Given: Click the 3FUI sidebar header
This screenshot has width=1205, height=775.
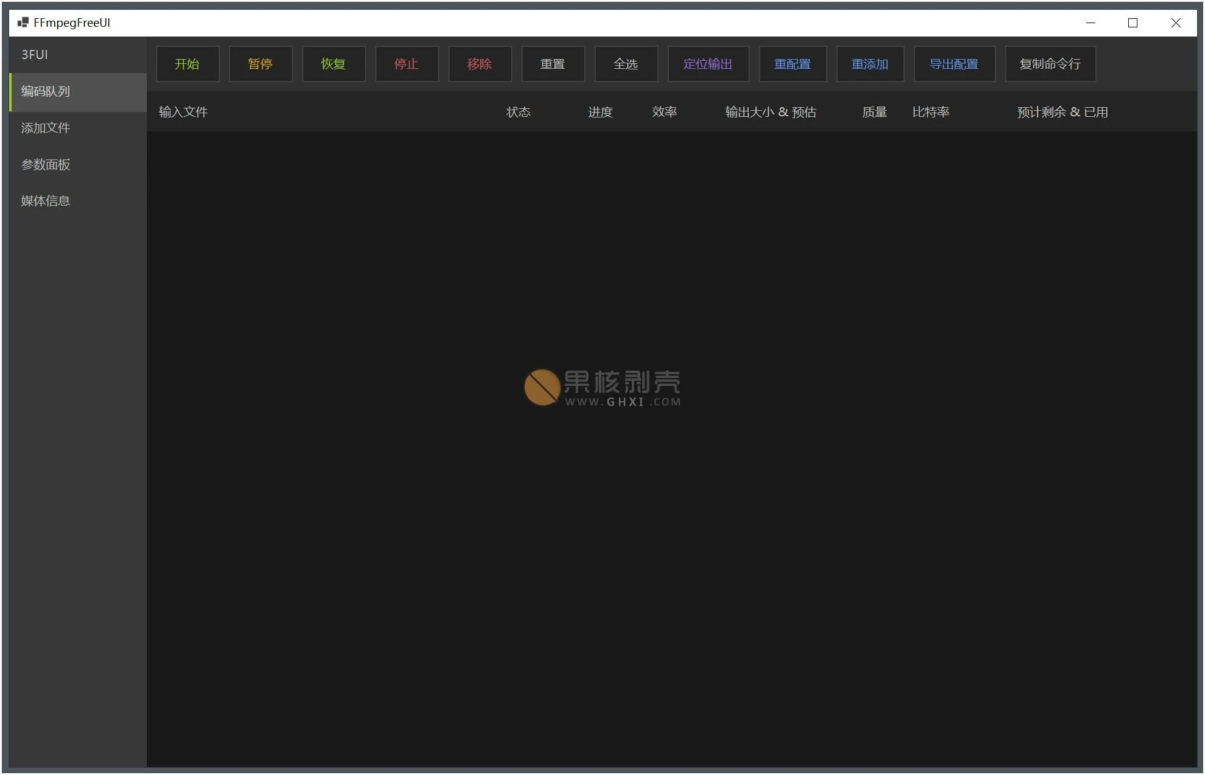Looking at the screenshot, I should click(35, 55).
